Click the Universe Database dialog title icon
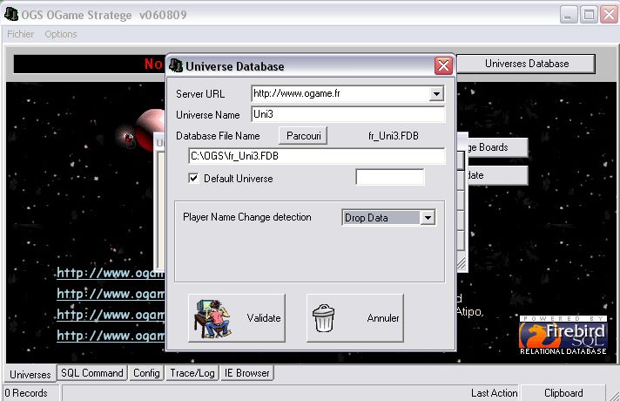620x401 pixels. point(177,66)
